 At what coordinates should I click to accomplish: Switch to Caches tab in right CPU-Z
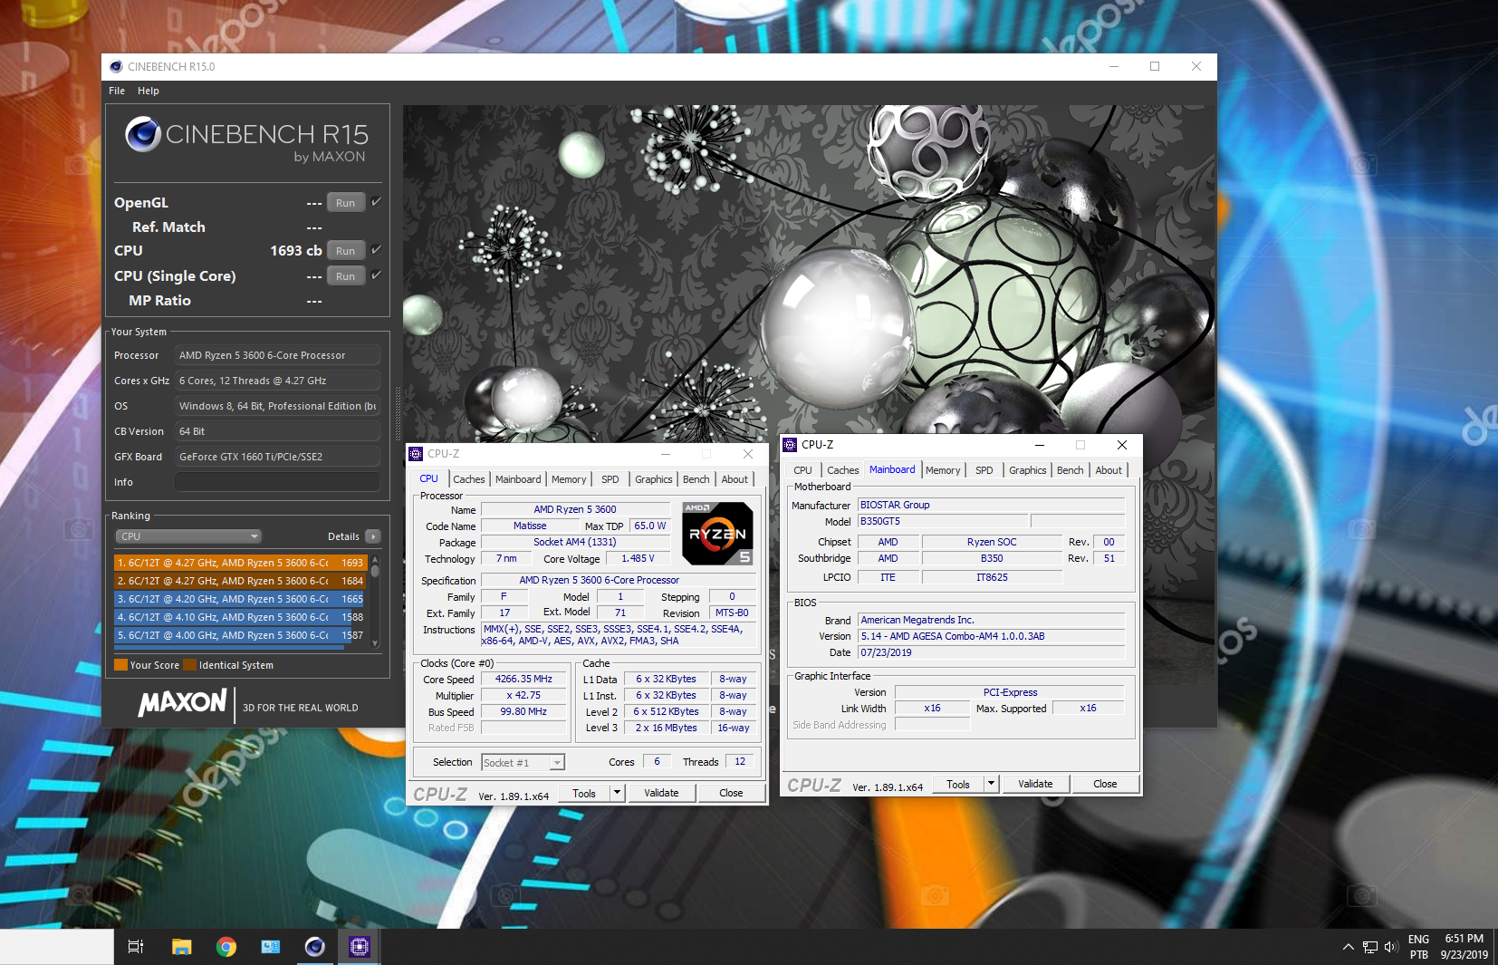pos(843,470)
